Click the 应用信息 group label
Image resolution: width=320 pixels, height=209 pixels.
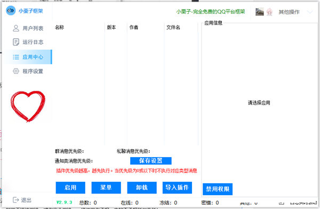tap(213, 23)
